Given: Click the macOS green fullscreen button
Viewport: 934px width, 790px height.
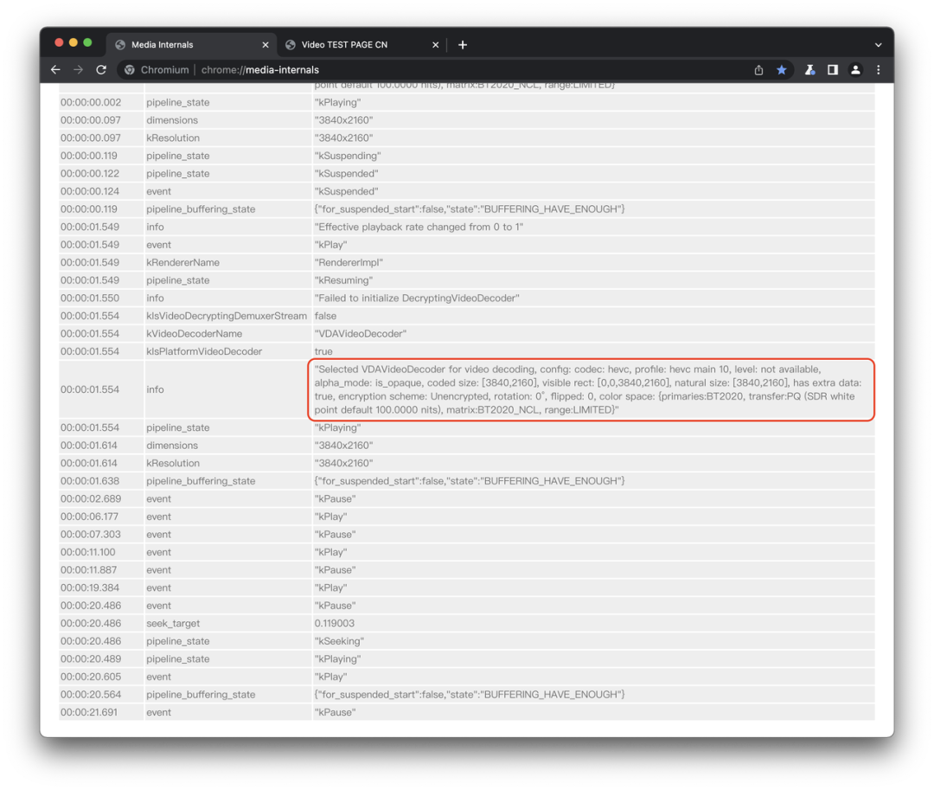Looking at the screenshot, I should [87, 42].
